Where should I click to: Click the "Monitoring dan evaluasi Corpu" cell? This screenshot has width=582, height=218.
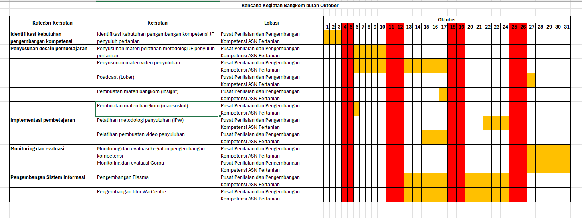pos(158,166)
